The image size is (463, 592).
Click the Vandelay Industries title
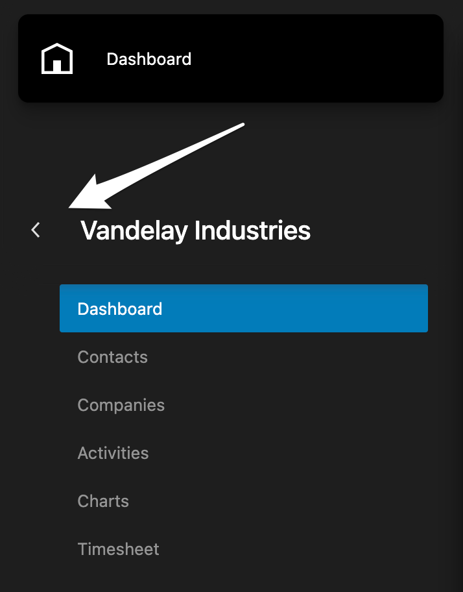[195, 230]
